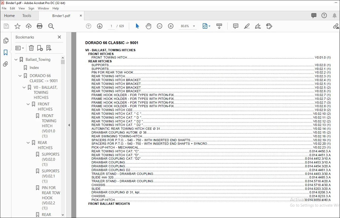Collapse the Ballast_Towing bookmark
Image resolution: width=340 pixels, height=218 pixels.
coord(16,60)
